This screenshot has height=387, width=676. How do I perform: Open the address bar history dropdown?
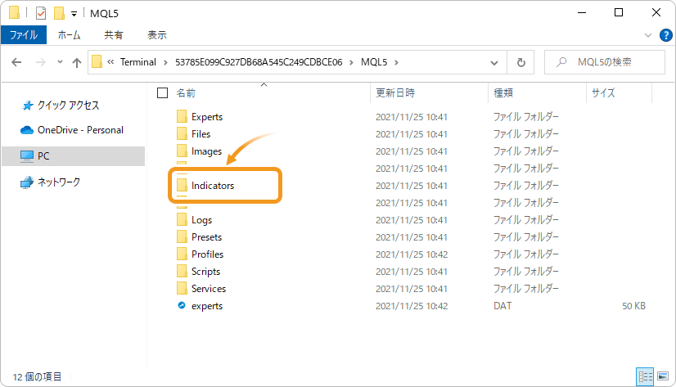coord(494,63)
